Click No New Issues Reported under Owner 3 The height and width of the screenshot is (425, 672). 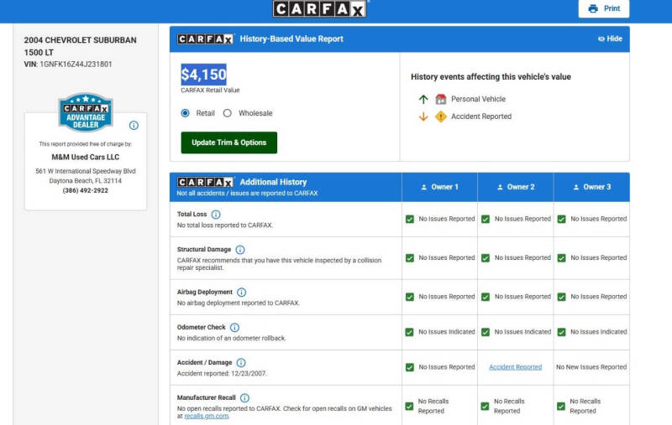(591, 367)
